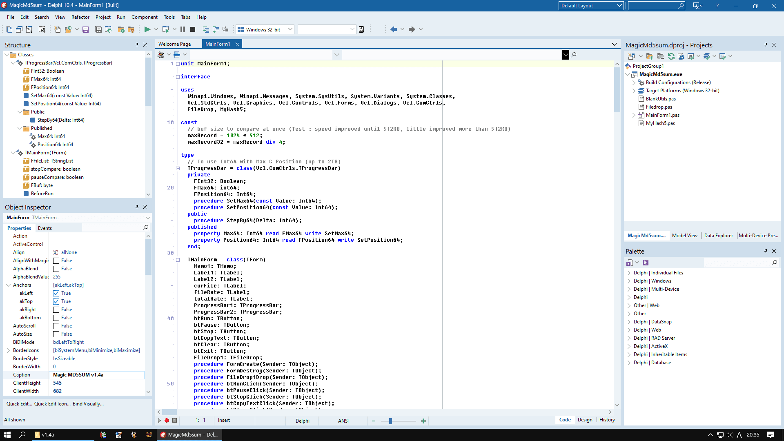784x441 pixels.
Task: Expand the Build Configurations node
Action: tap(634, 82)
